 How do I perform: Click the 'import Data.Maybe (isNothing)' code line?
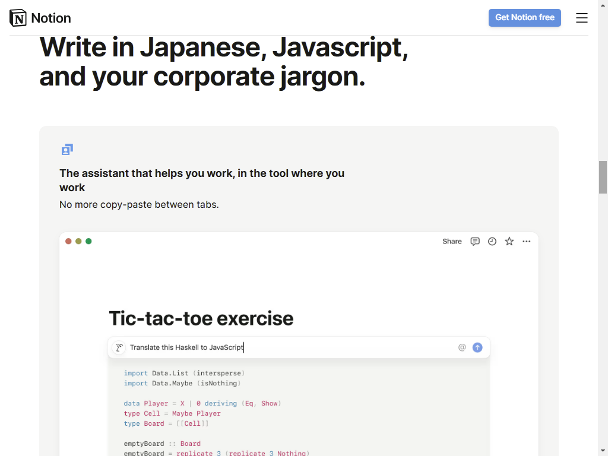(182, 383)
